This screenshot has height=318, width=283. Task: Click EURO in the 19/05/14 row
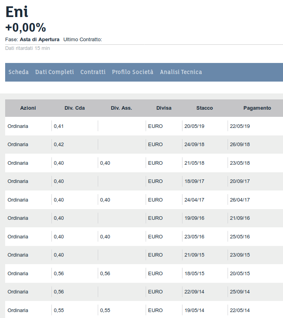155,310
